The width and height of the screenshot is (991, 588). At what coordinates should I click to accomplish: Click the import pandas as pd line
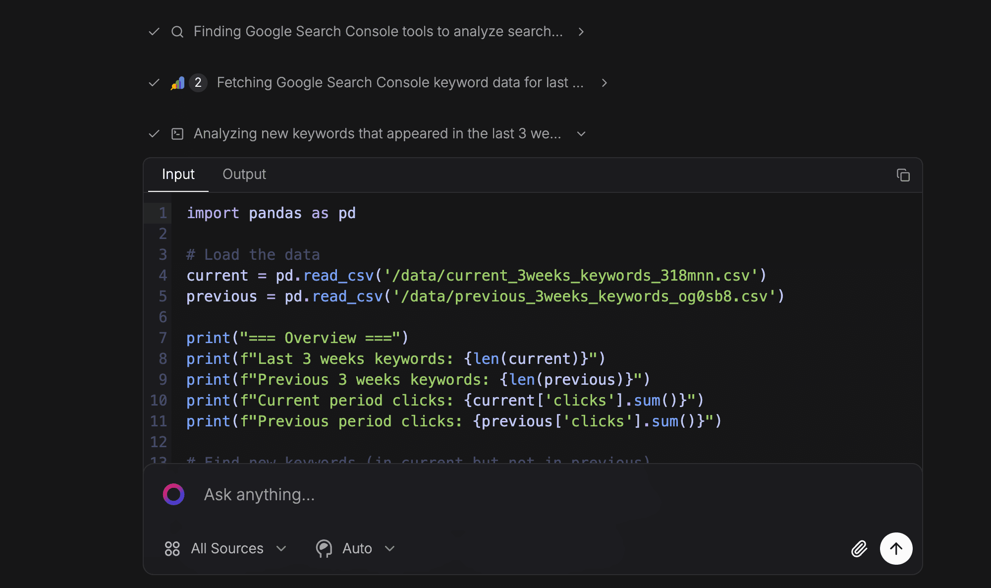[271, 213]
